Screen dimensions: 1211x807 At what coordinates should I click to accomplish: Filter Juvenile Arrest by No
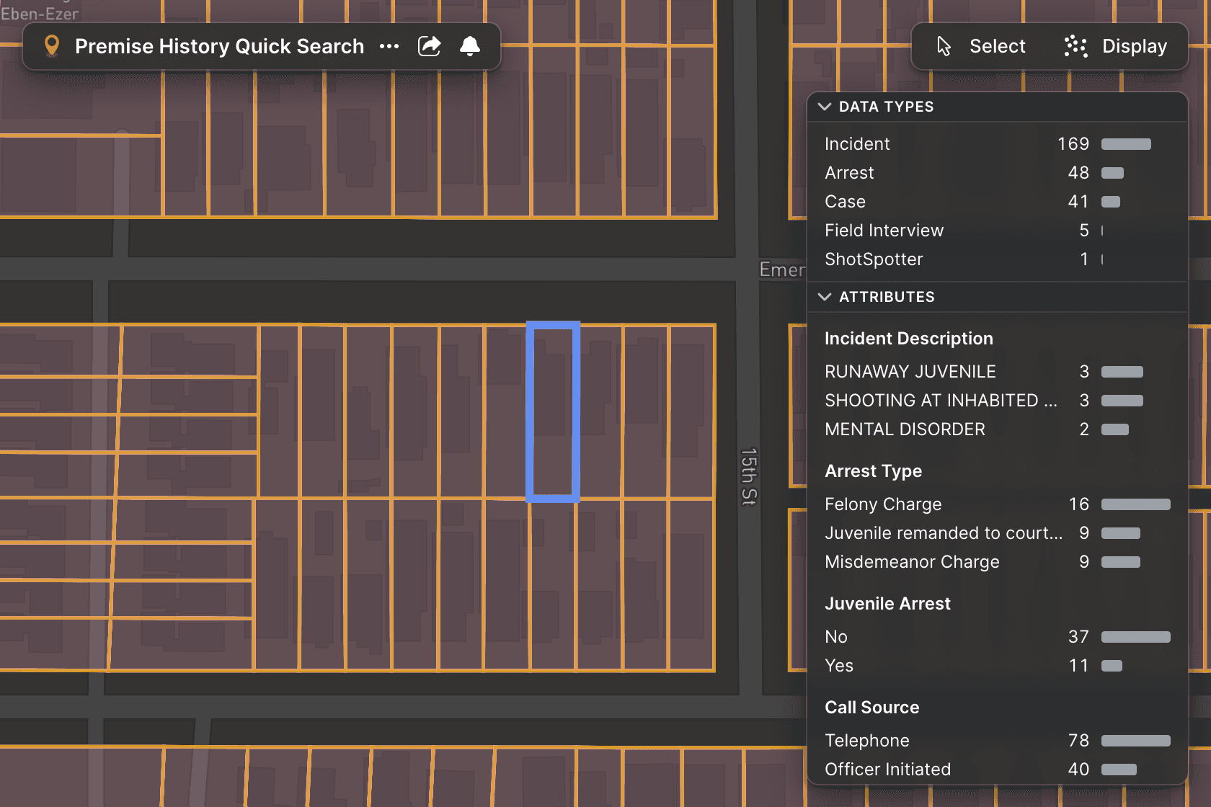click(836, 637)
